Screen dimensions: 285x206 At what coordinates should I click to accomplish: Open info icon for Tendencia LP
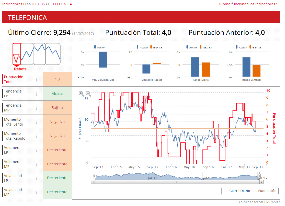37,94
